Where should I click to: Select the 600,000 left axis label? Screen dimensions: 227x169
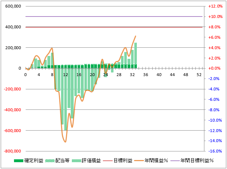point(13,6)
